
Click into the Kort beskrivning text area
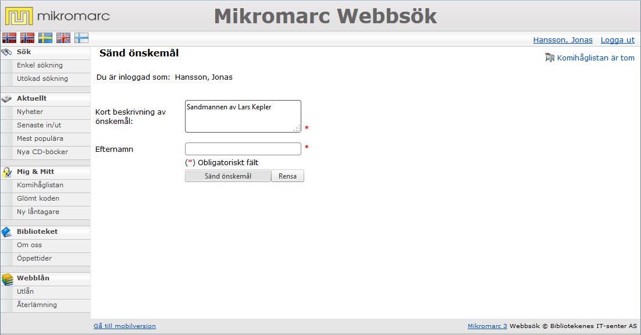tap(243, 116)
